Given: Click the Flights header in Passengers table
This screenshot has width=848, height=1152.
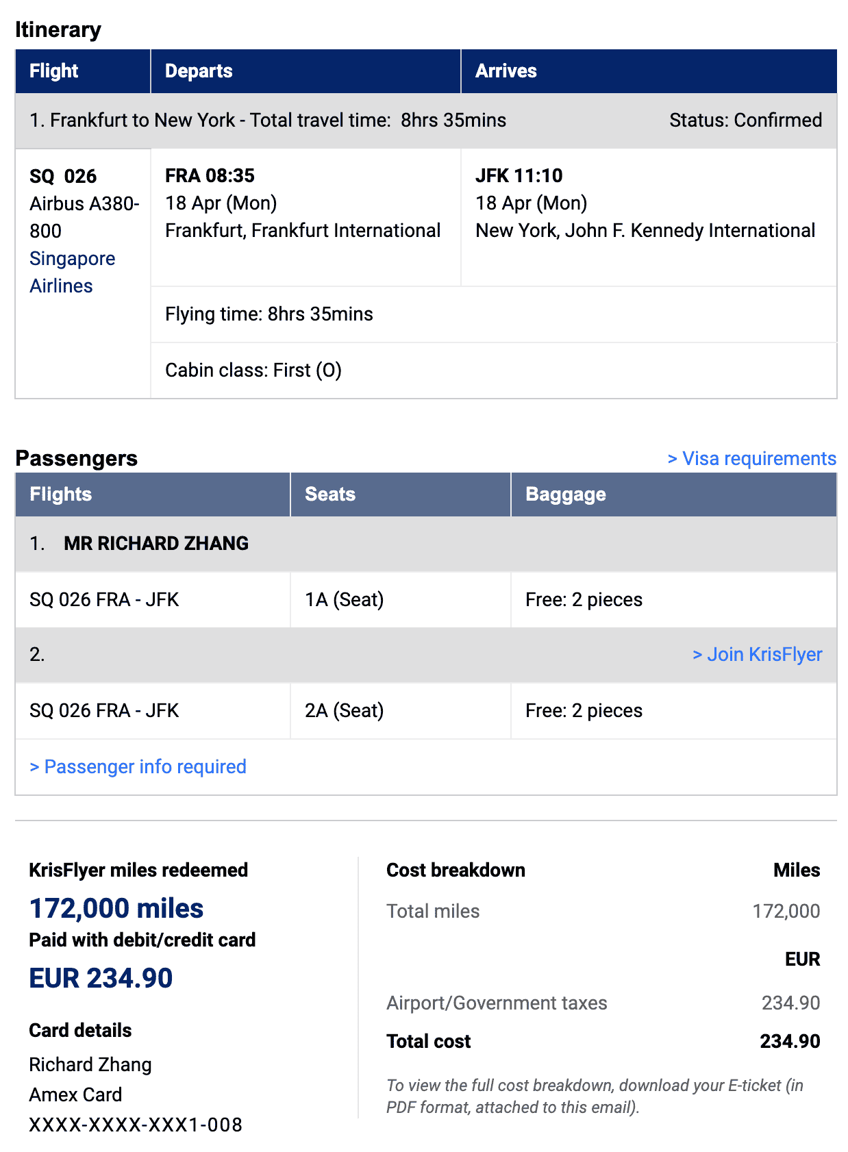Looking at the screenshot, I should [x=60, y=494].
